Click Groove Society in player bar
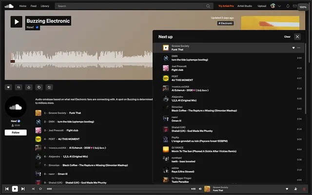312x195 pixels. pos(220,187)
